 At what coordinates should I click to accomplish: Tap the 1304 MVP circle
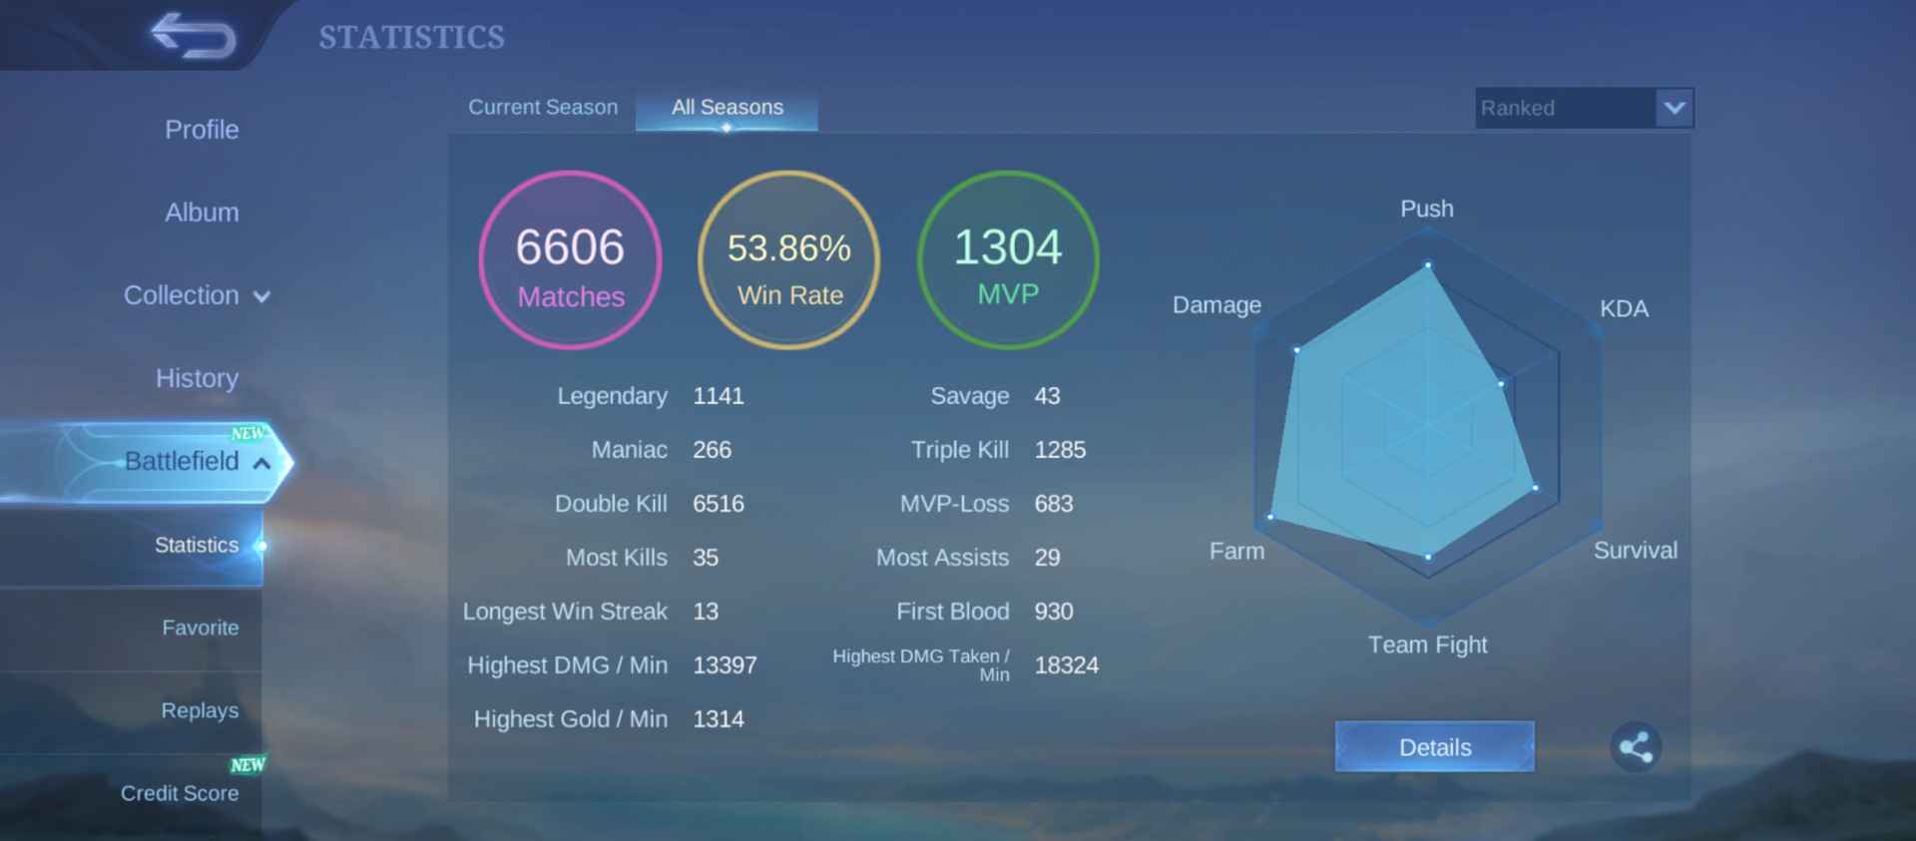(x=1009, y=260)
